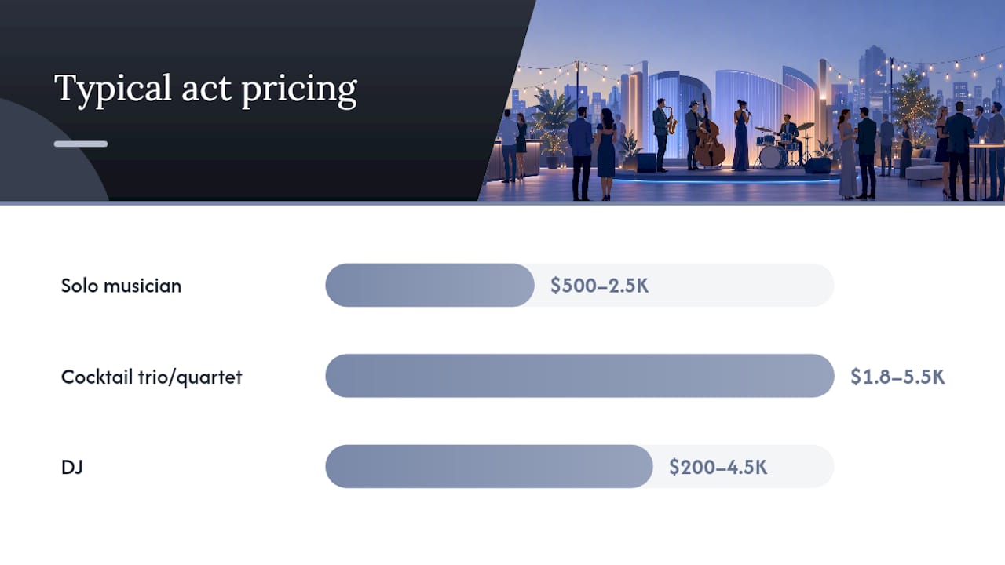Select the Solo musician label

point(121,286)
